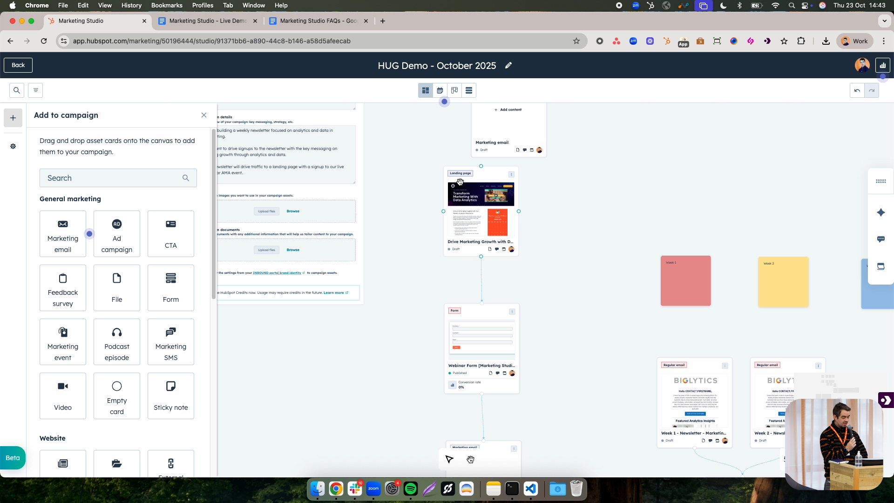
Task: Click the undo arrow icon
Action: pos(857,90)
